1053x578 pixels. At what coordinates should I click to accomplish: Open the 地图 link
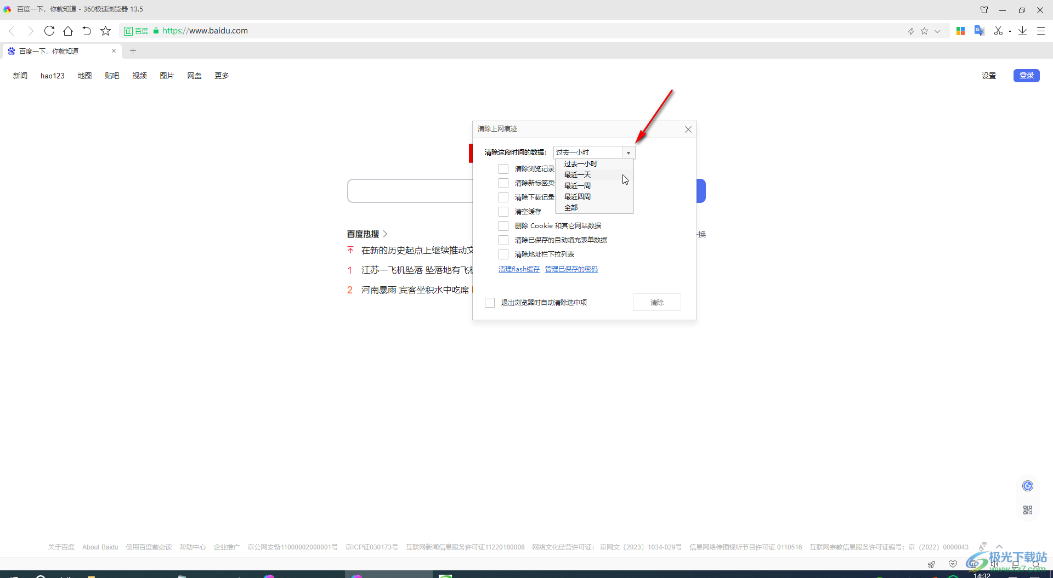coord(84,76)
